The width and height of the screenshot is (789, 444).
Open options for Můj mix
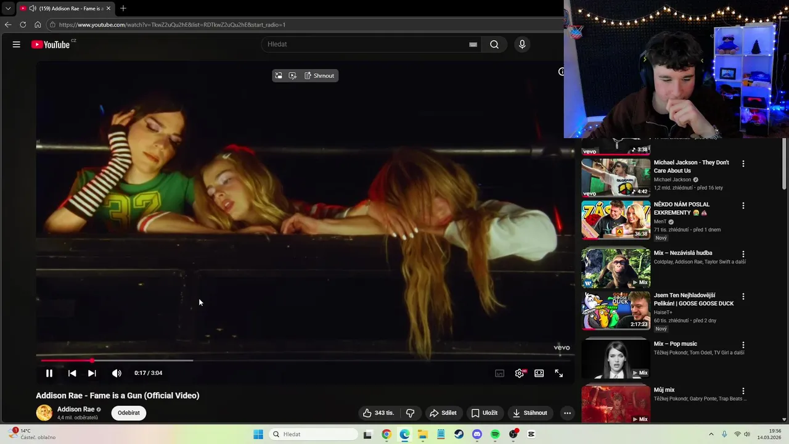tap(743, 391)
